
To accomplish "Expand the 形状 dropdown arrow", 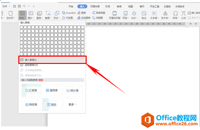I will pyautogui.click(x=59, y=18).
